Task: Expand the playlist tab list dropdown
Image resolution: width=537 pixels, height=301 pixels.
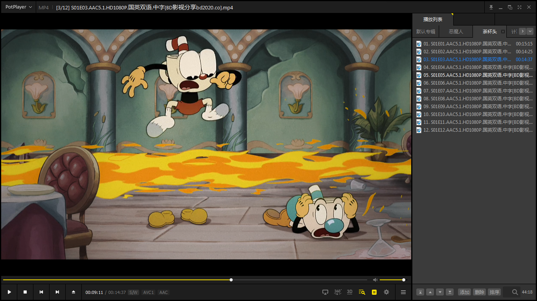Action: (530, 31)
